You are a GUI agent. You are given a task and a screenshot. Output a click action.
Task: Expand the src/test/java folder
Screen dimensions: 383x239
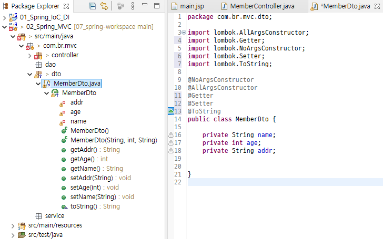(x=13, y=235)
